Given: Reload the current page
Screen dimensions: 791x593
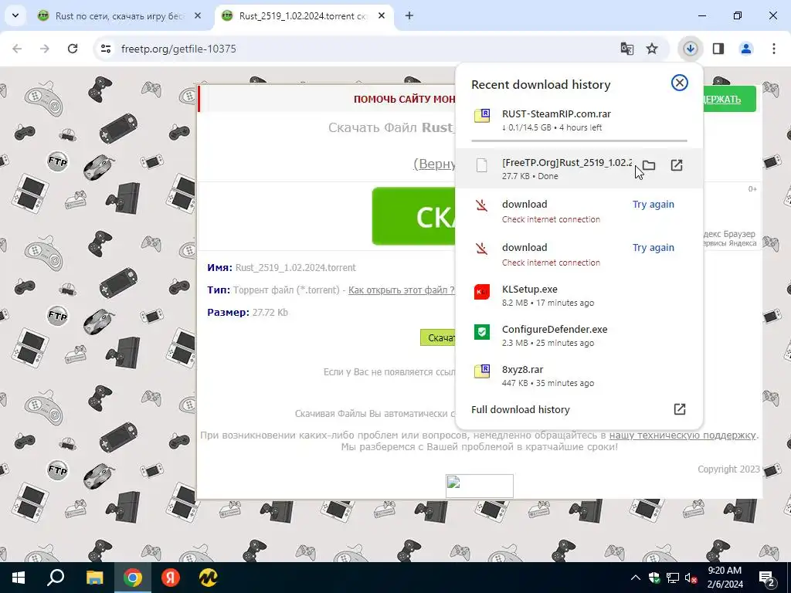Looking at the screenshot, I should (x=73, y=49).
